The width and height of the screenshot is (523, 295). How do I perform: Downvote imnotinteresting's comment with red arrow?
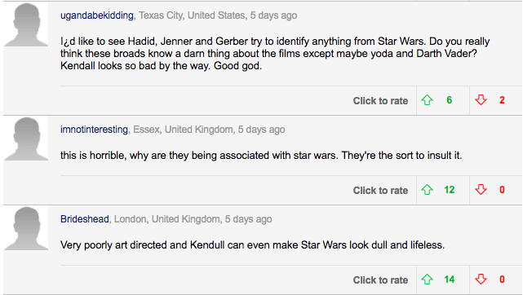tap(481, 190)
